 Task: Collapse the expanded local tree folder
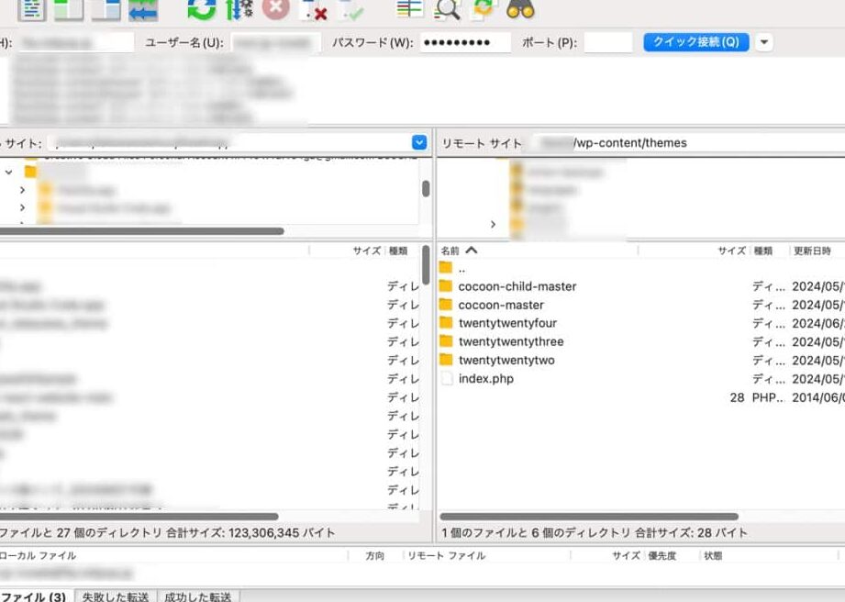(8, 172)
